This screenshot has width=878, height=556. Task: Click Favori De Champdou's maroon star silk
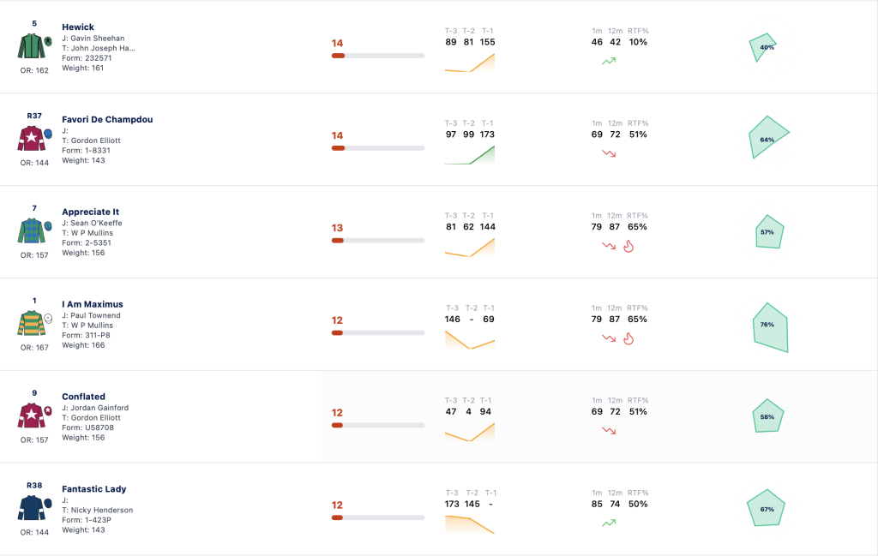point(32,138)
